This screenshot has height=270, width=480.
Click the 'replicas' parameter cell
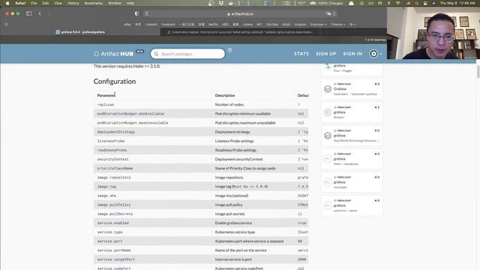[106, 105]
